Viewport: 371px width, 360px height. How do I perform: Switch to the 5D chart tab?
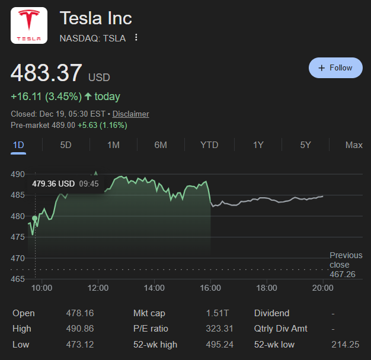(x=66, y=145)
